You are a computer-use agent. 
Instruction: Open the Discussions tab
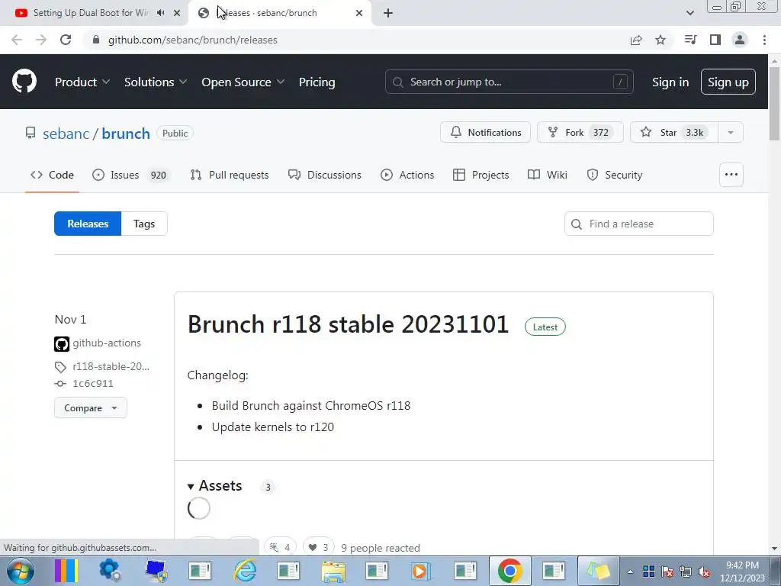point(325,175)
